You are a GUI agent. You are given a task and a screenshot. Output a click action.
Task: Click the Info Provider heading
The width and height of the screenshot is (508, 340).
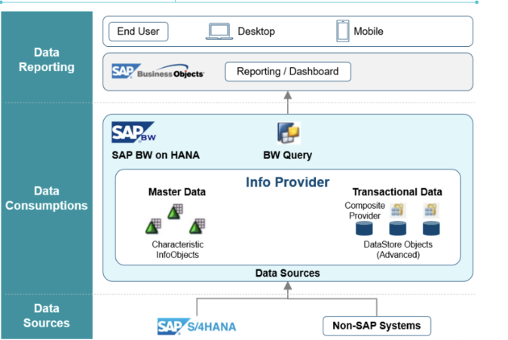[x=287, y=182]
